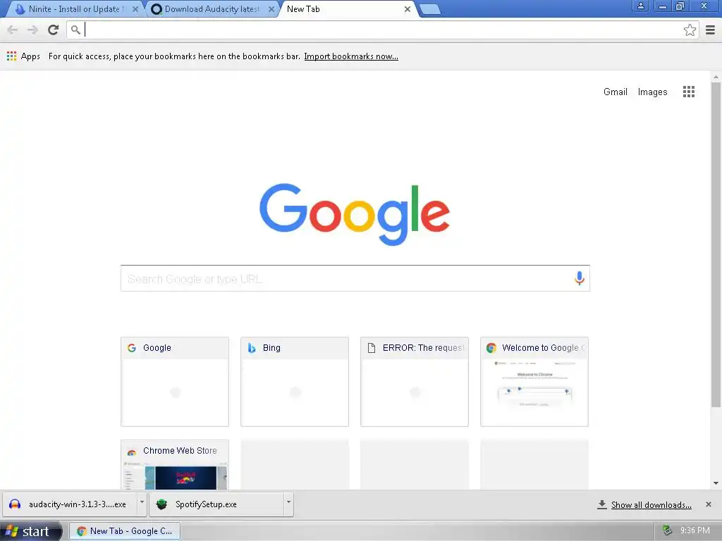Open the Bing most-visited thumbnail
722x541 pixels.
(x=294, y=381)
